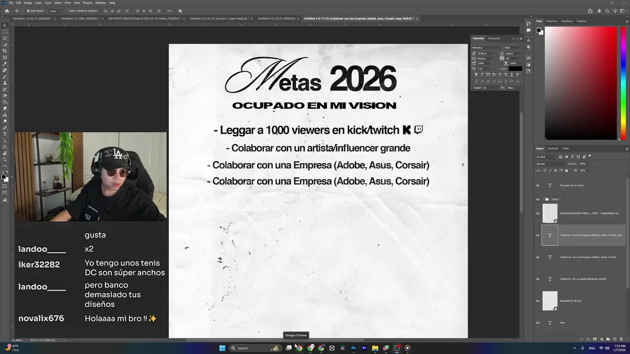
Task: Enable Show Transform Controls checkbox
Action: click(66, 11)
